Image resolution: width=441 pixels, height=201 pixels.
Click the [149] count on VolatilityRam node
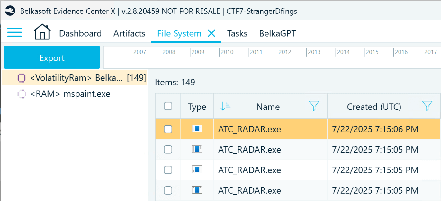137,78
